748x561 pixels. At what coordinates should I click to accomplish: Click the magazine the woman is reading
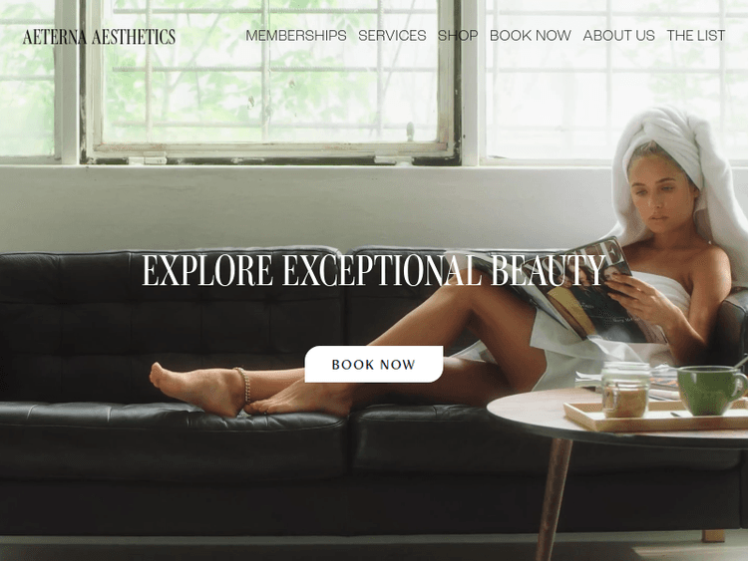click(x=586, y=296)
